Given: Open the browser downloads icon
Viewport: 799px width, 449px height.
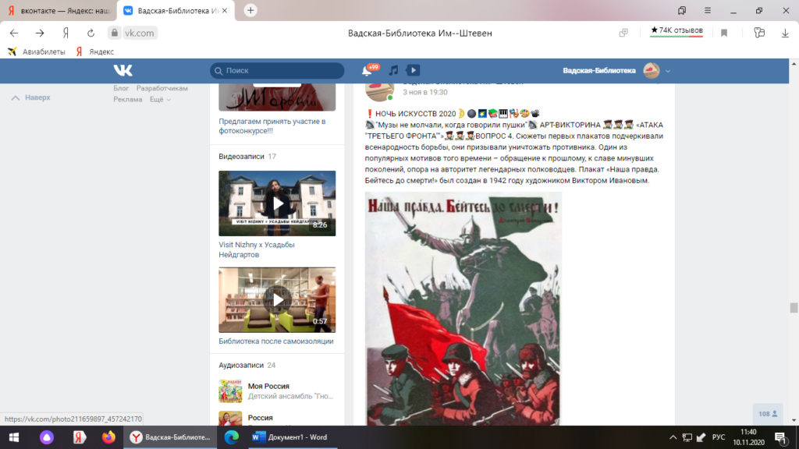Looking at the screenshot, I should (x=785, y=33).
